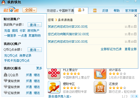140x98 pixels.
Task: Open the 游戏账户 link
Action: point(33,31)
